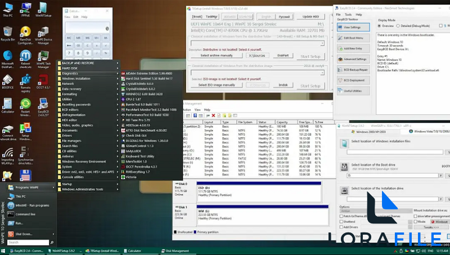The height and width of the screenshot is (255, 450).
Task: Open the Recycle Bin desktop icon
Action: click(8, 34)
